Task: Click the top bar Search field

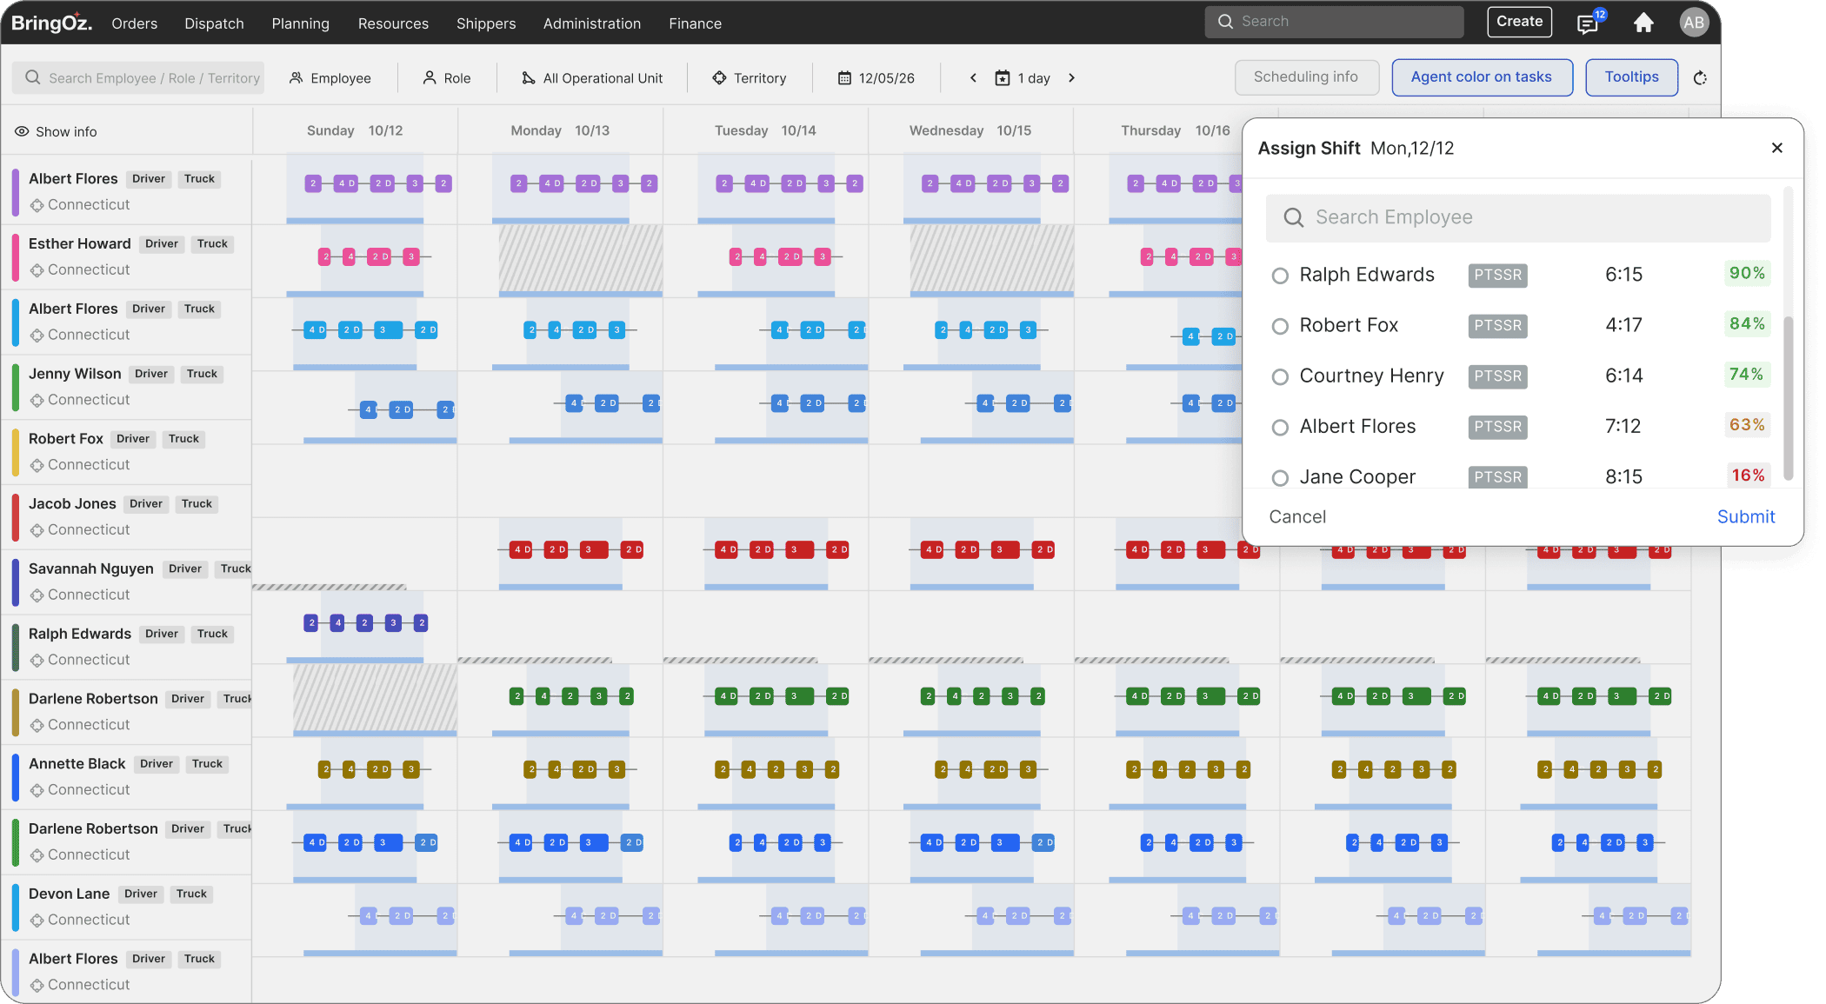Action: (1334, 22)
